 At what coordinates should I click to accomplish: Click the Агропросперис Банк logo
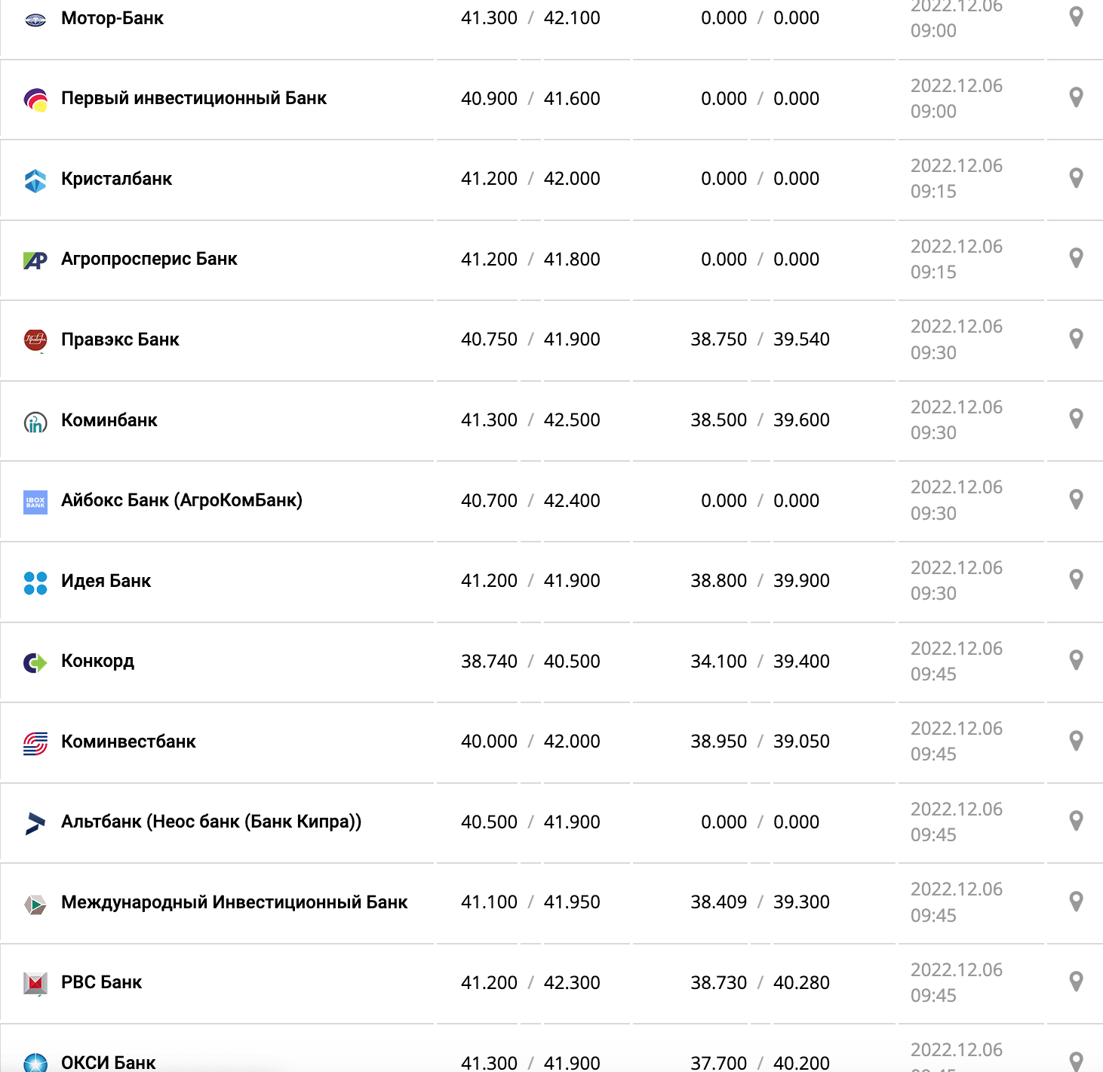(x=35, y=260)
